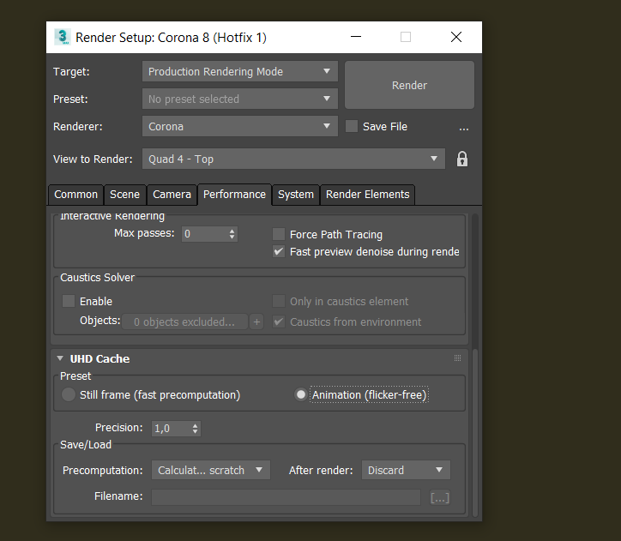Toggle the Save File checkbox
621x541 pixels.
coord(352,126)
